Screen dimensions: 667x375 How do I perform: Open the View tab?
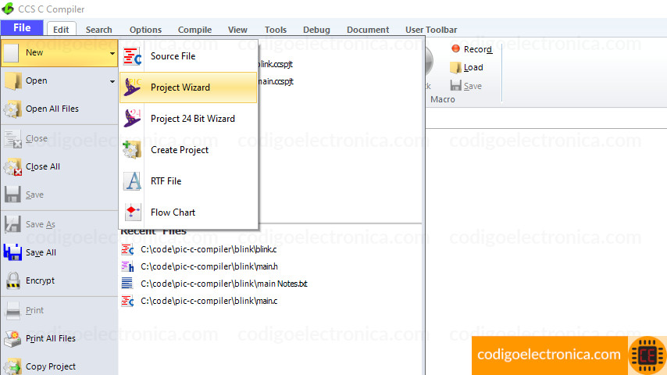pyautogui.click(x=237, y=30)
